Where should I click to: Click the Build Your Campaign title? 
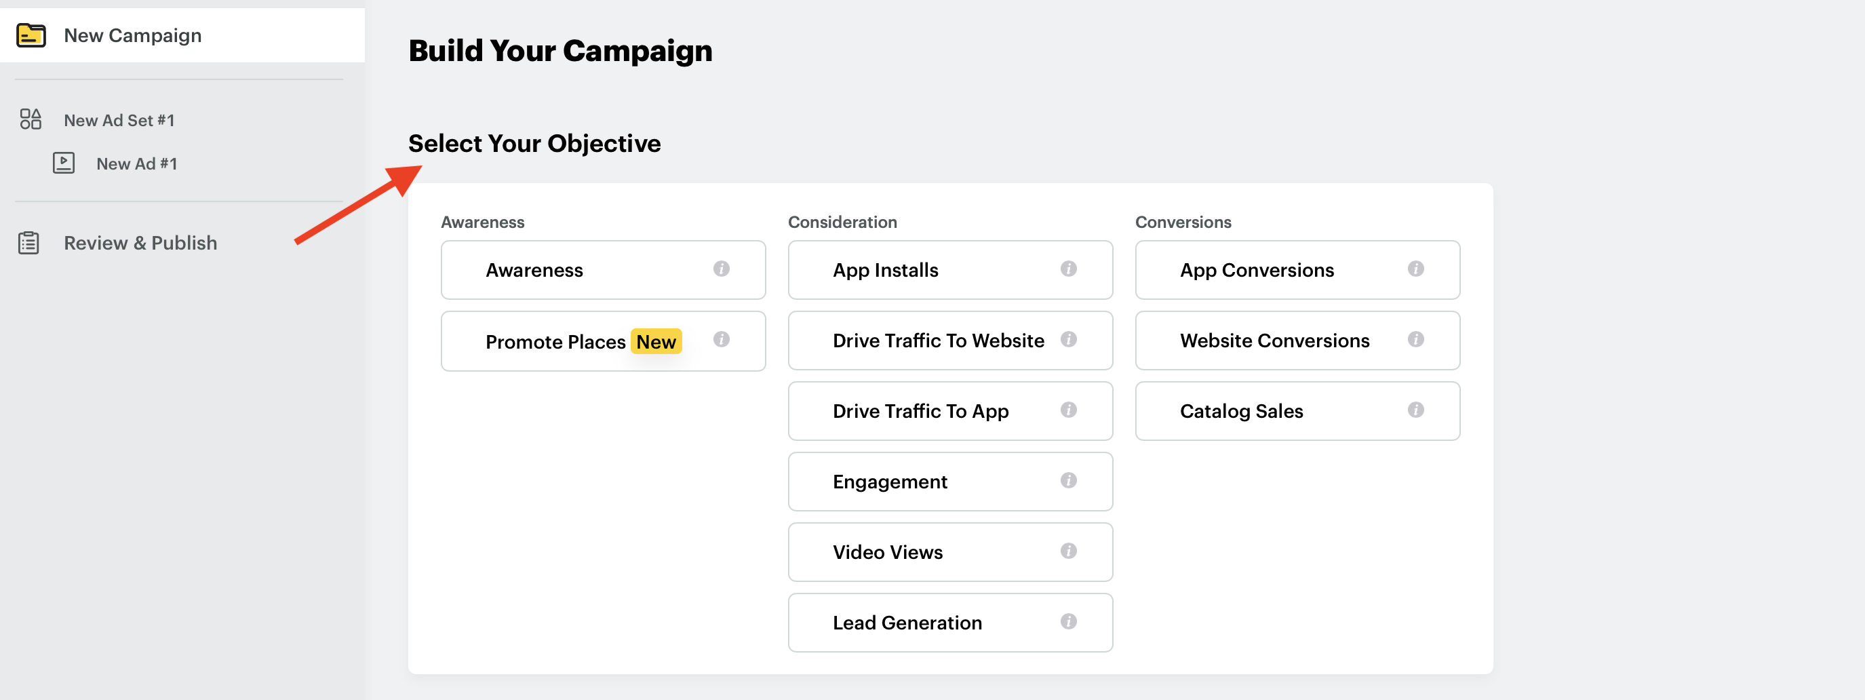tap(560, 51)
